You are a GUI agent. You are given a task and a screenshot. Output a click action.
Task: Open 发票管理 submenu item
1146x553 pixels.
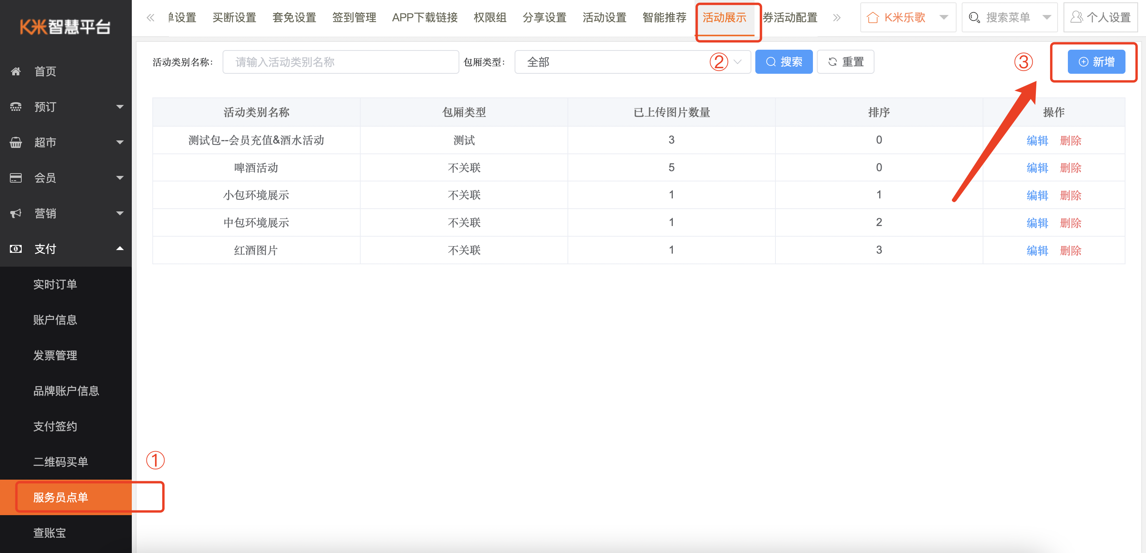click(66, 356)
